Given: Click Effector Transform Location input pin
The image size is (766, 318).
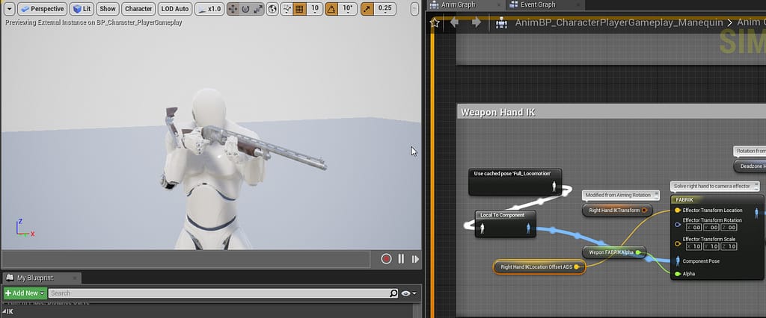Looking at the screenshot, I should (678, 211).
